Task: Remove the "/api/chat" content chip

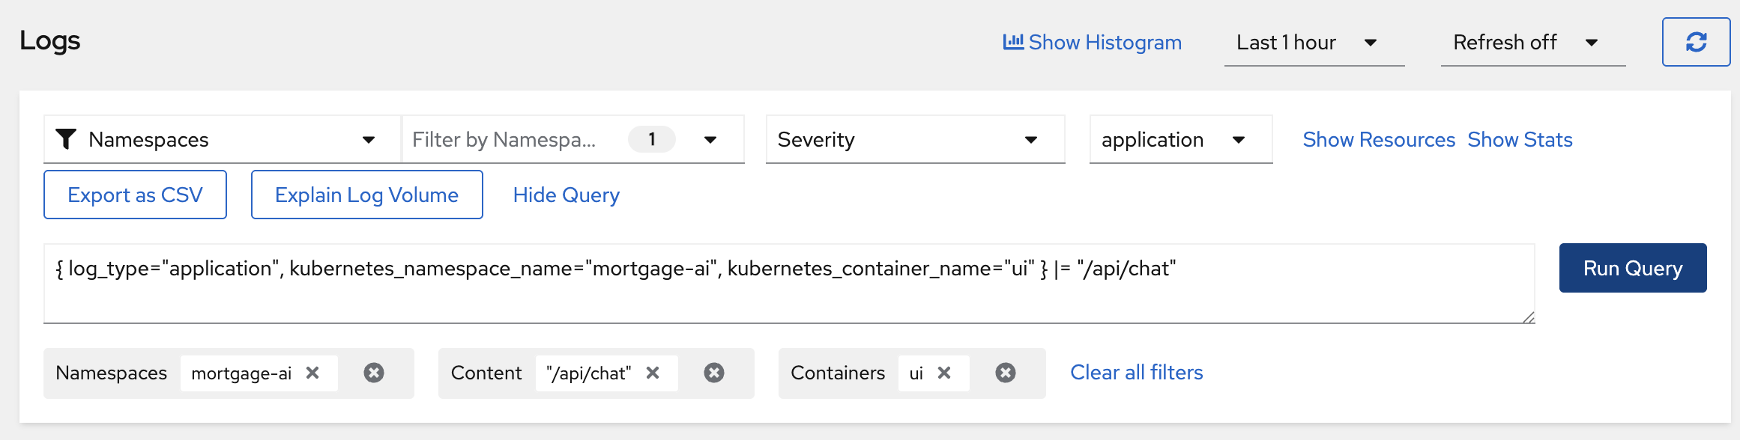Action: (653, 373)
